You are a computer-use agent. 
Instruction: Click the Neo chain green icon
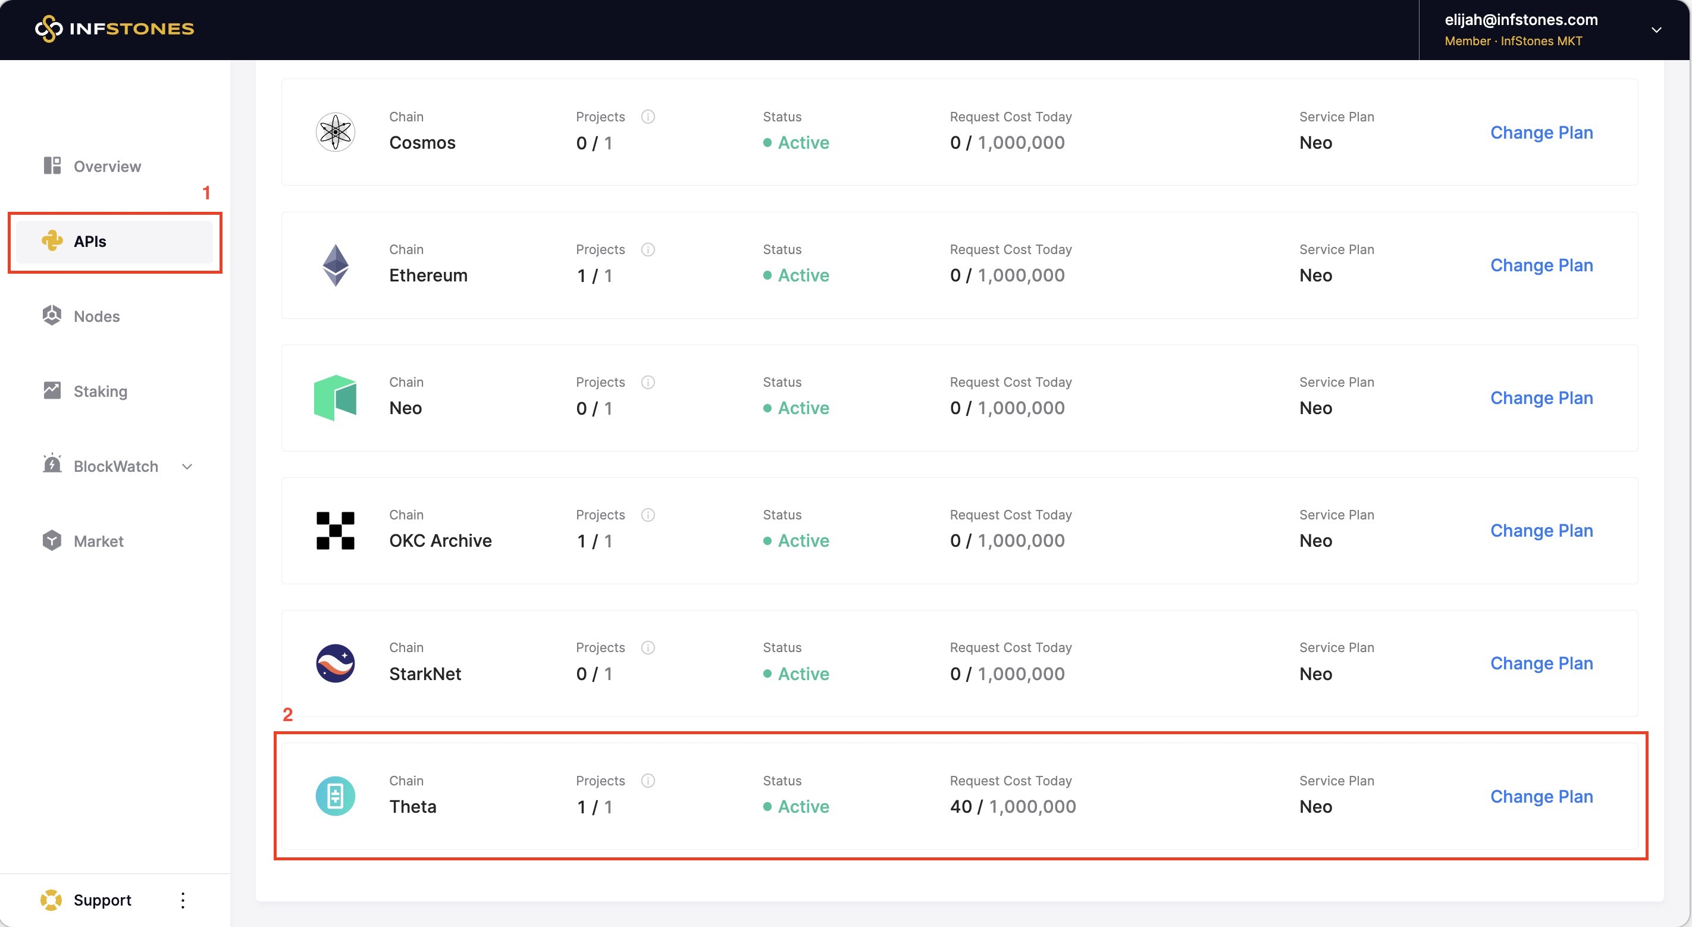pos(335,397)
